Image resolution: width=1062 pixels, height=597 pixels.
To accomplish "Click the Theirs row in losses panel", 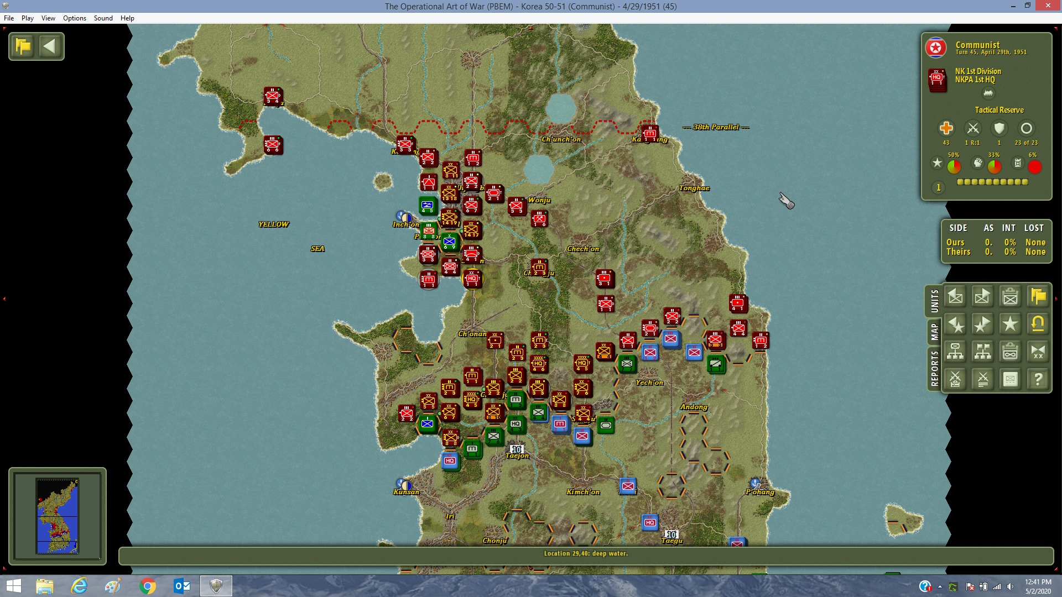I will pyautogui.click(x=996, y=252).
